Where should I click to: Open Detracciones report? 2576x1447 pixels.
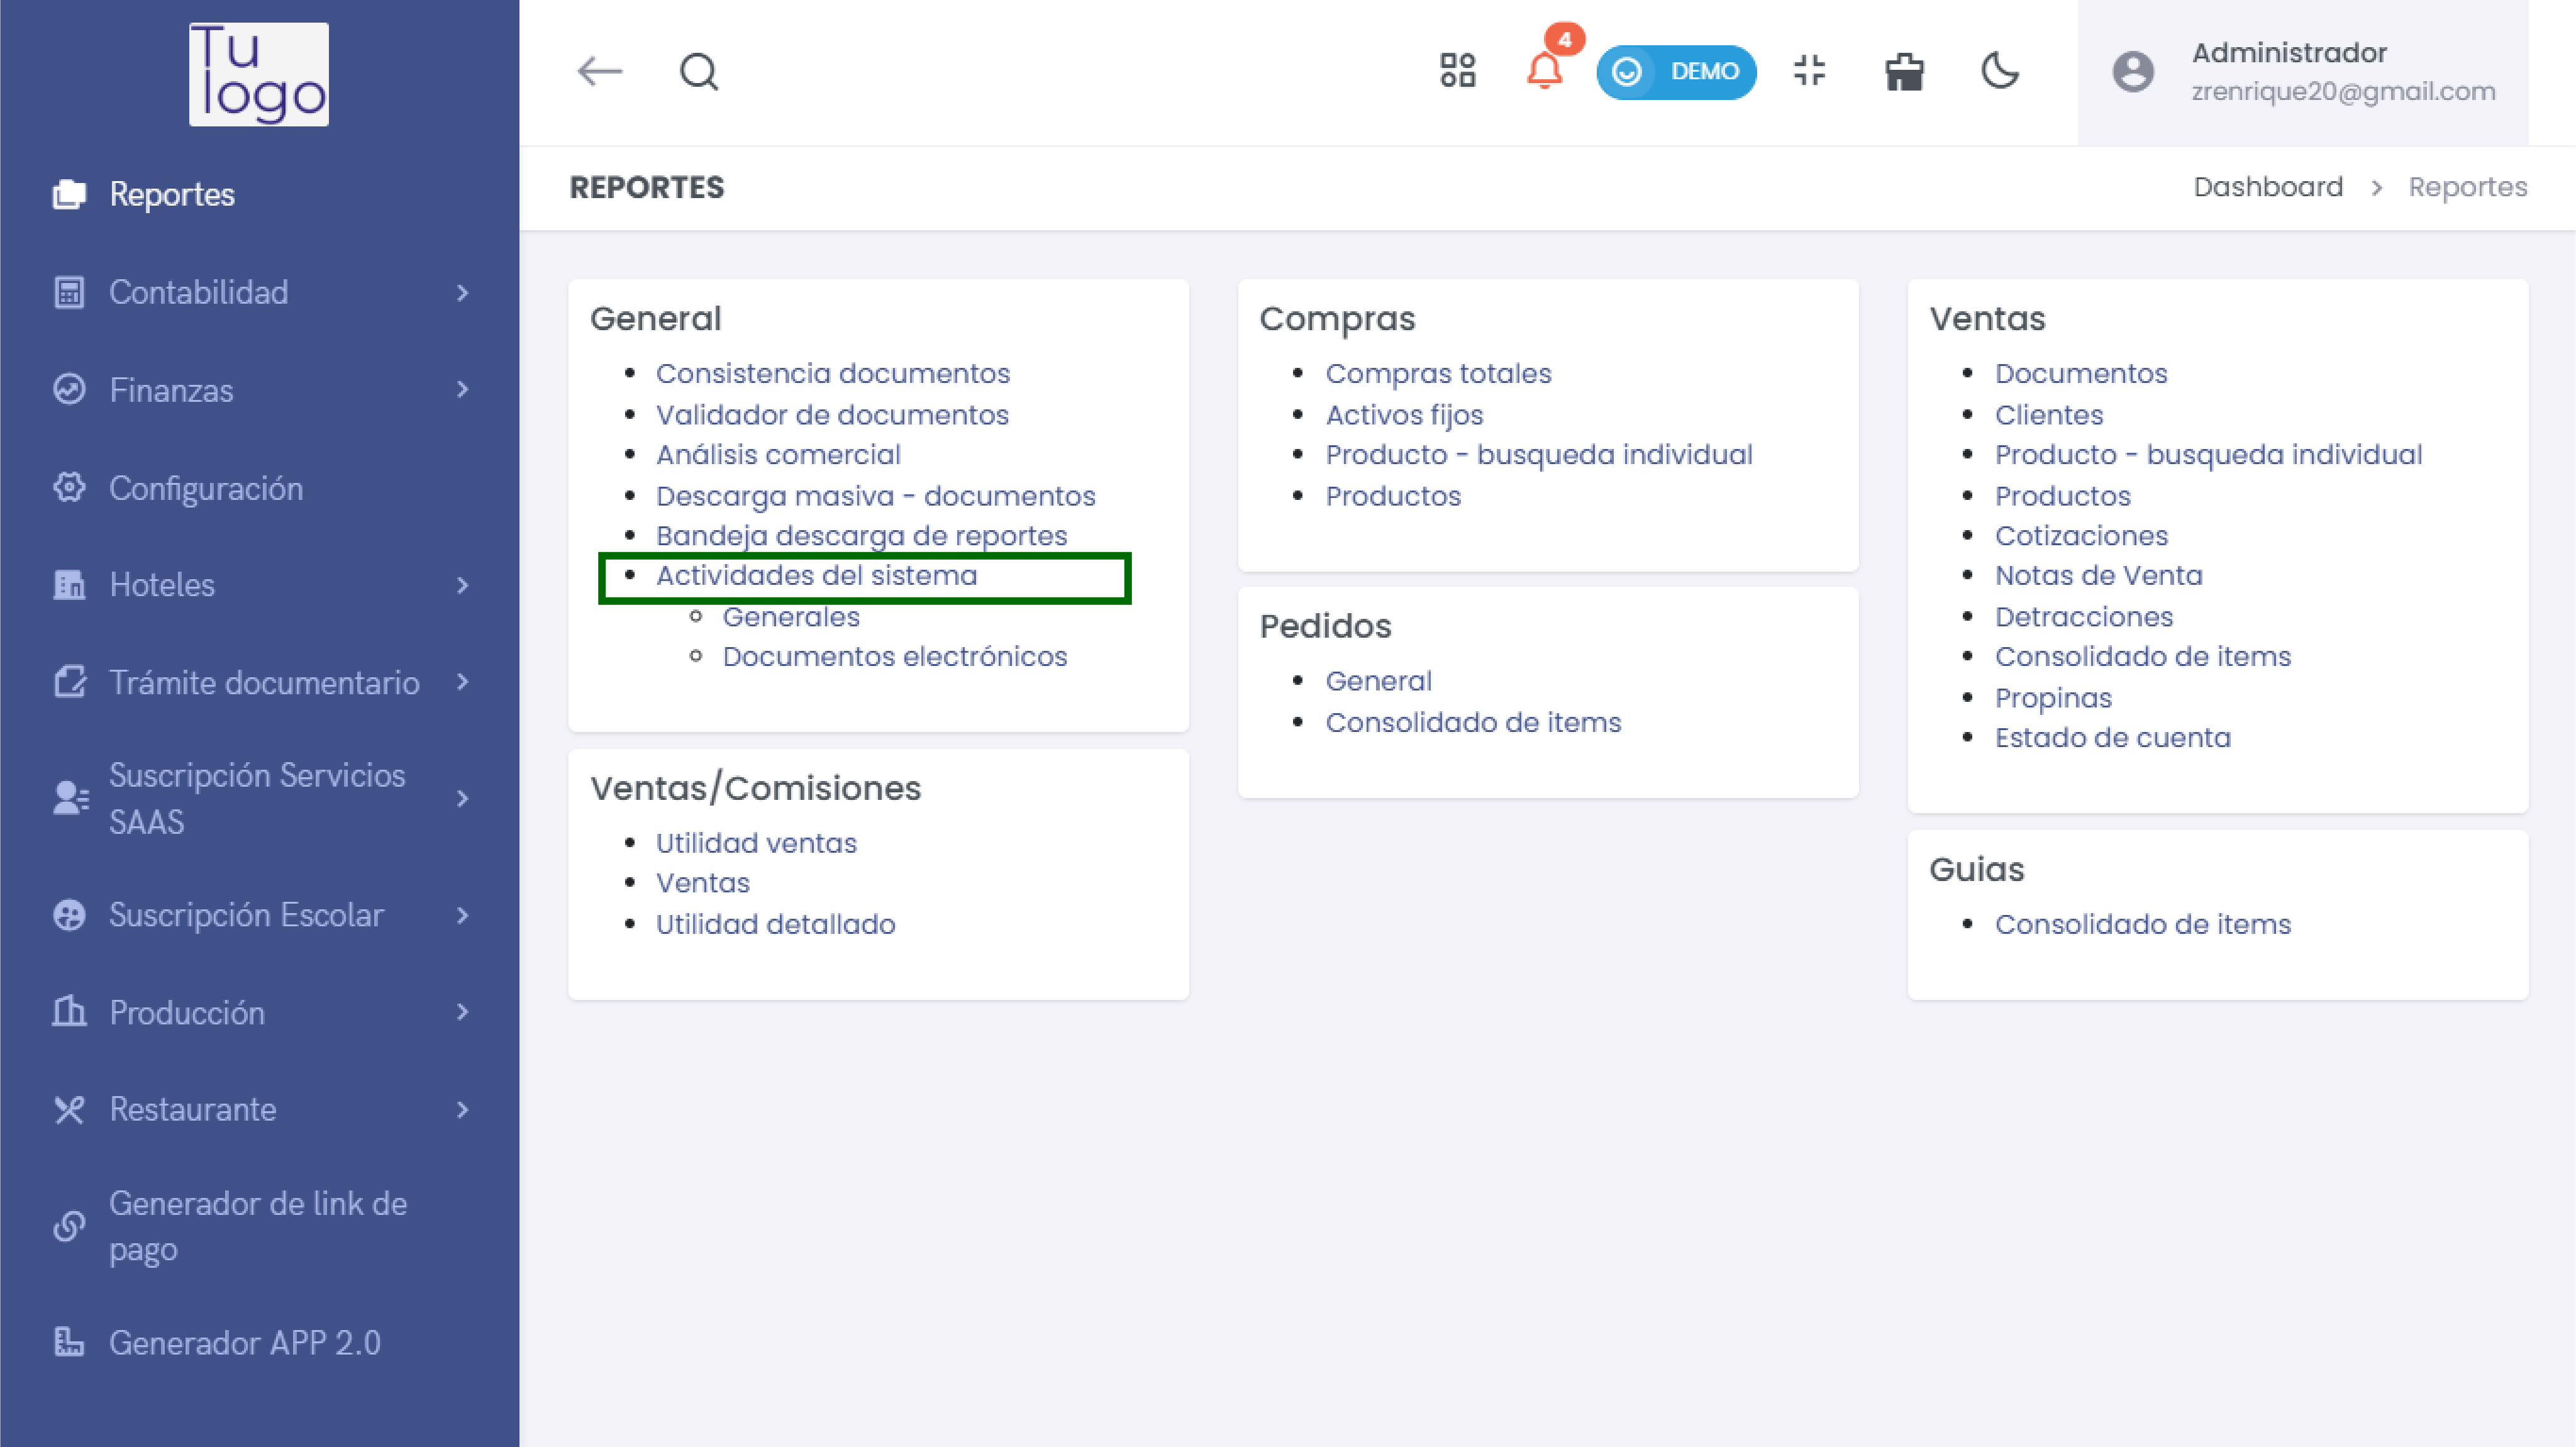point(2084,617)
